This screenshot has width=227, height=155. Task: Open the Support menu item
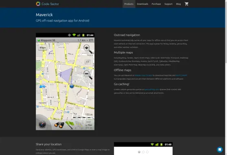pos(168,4)
